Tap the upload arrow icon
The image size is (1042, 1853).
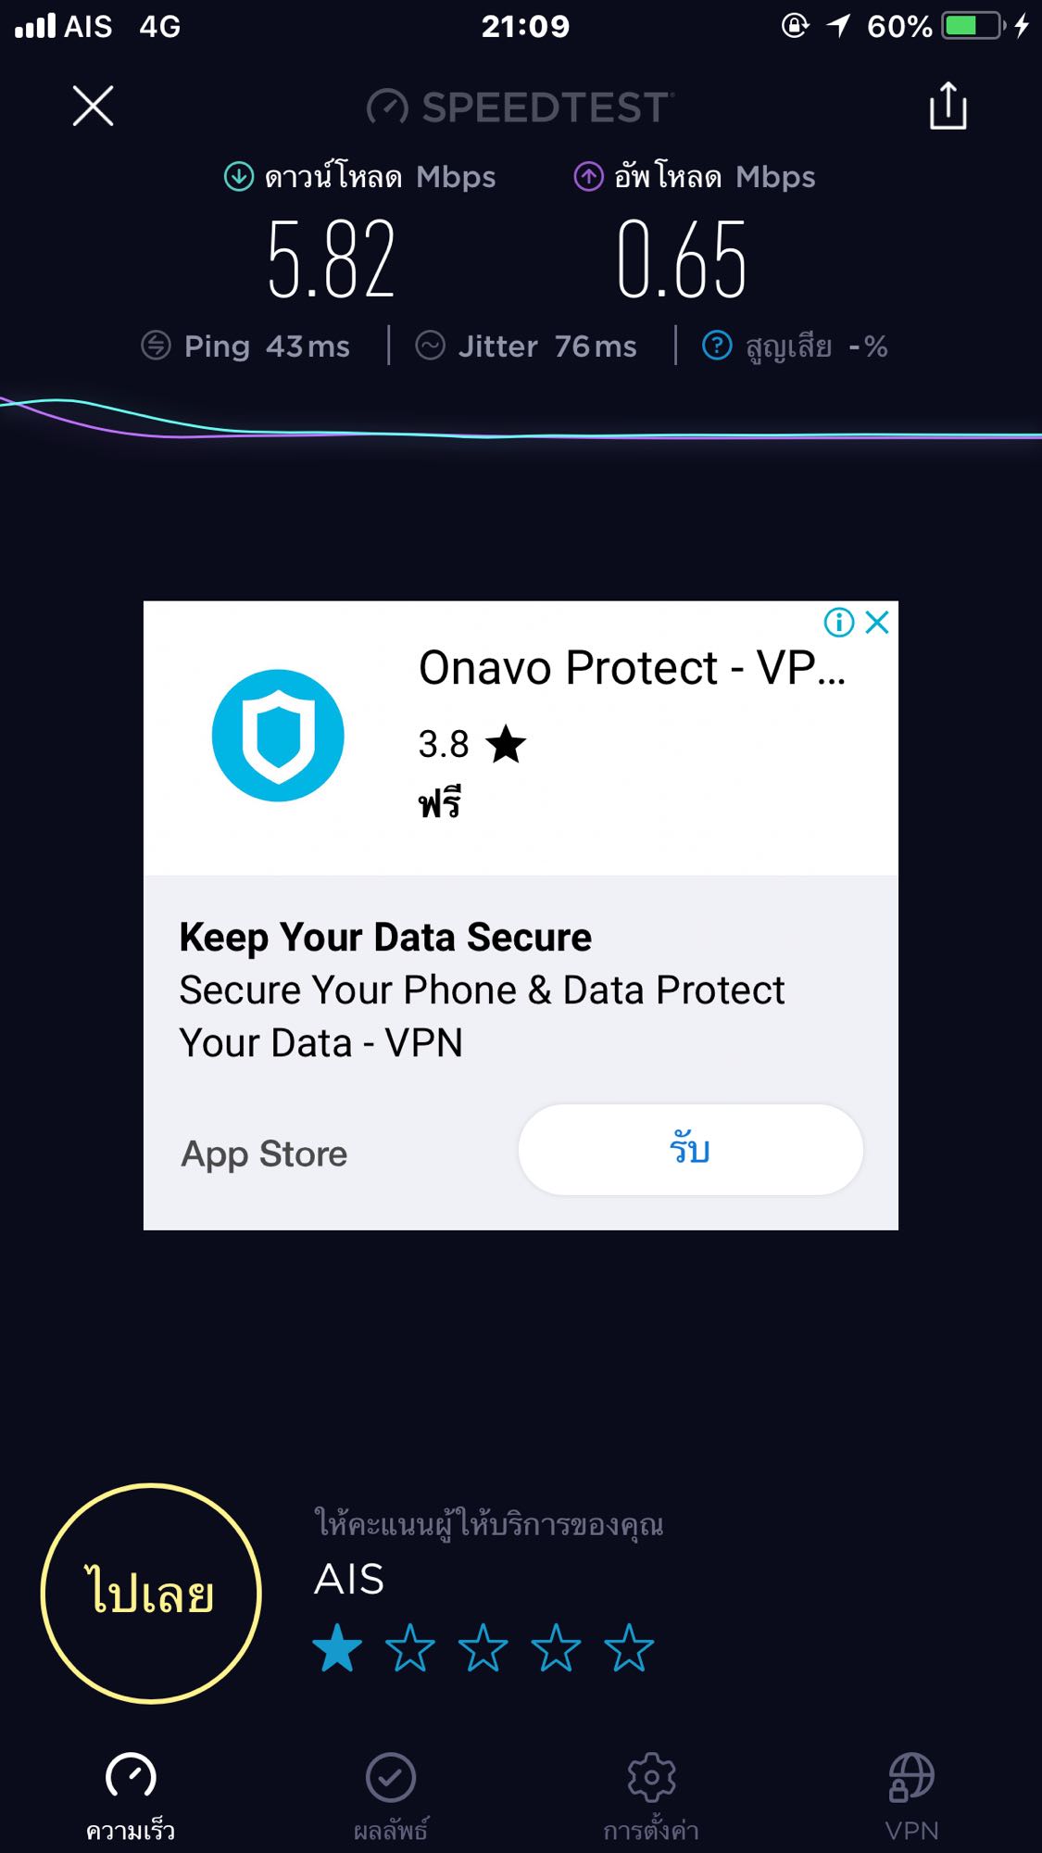coord(588,176)
